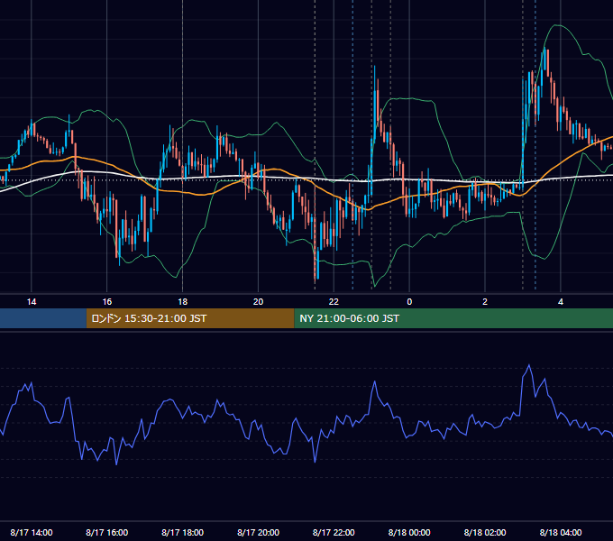Click the 20 hour axis label

point(258,302)
